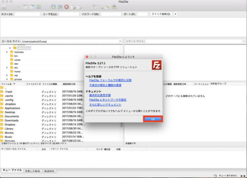Screen dimensions: 247x178
Task: Toggle local directory tree view icon
Action: [25, 7]
